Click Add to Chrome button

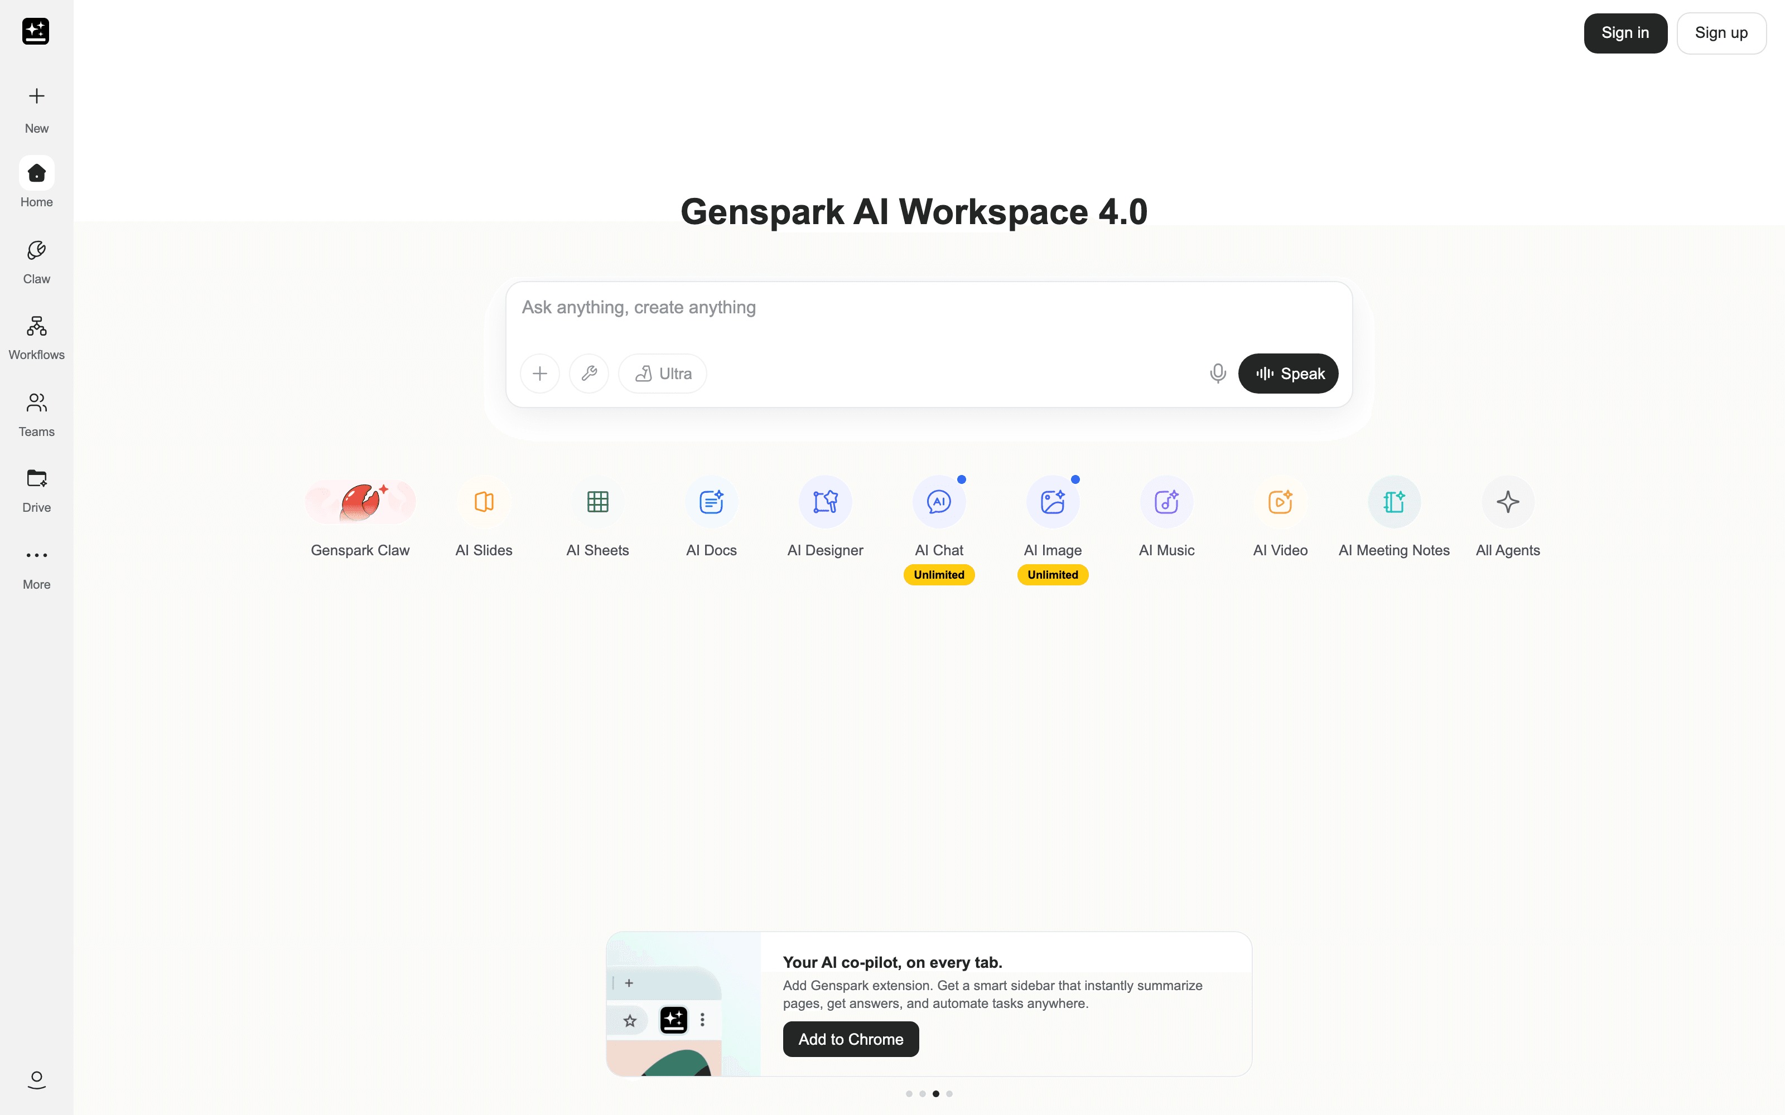coord(851,1039)
